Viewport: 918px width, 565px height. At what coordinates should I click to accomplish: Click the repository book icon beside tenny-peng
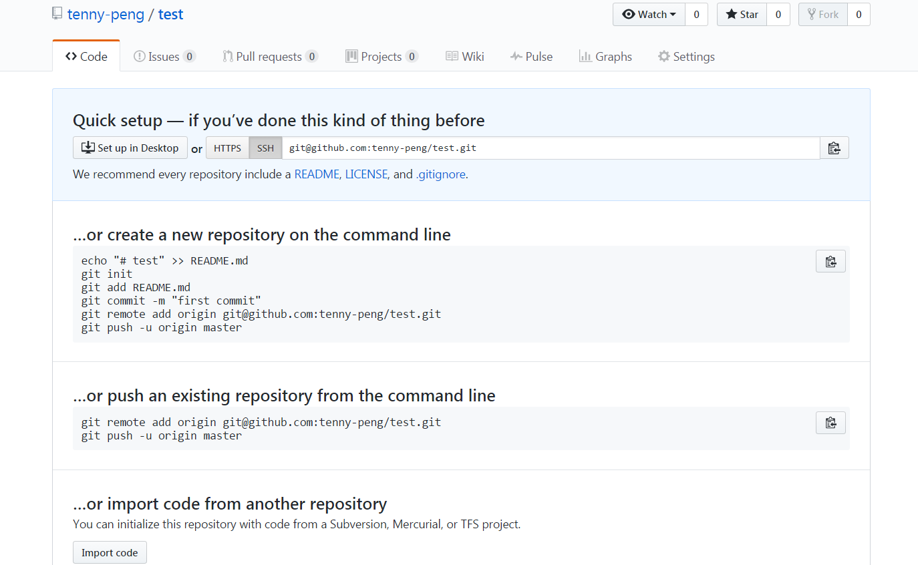57,14
